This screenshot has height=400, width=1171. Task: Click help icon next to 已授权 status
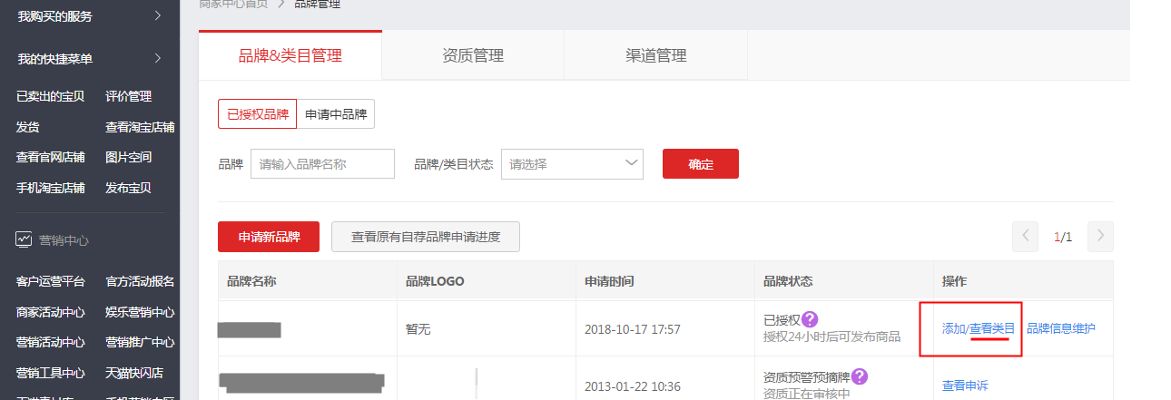810,319
